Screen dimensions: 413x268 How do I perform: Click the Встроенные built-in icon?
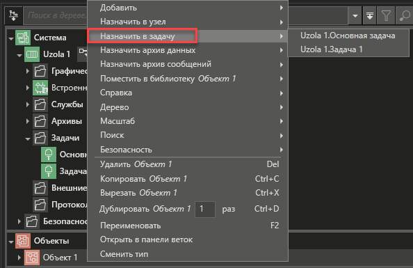(x=40, y=88)
